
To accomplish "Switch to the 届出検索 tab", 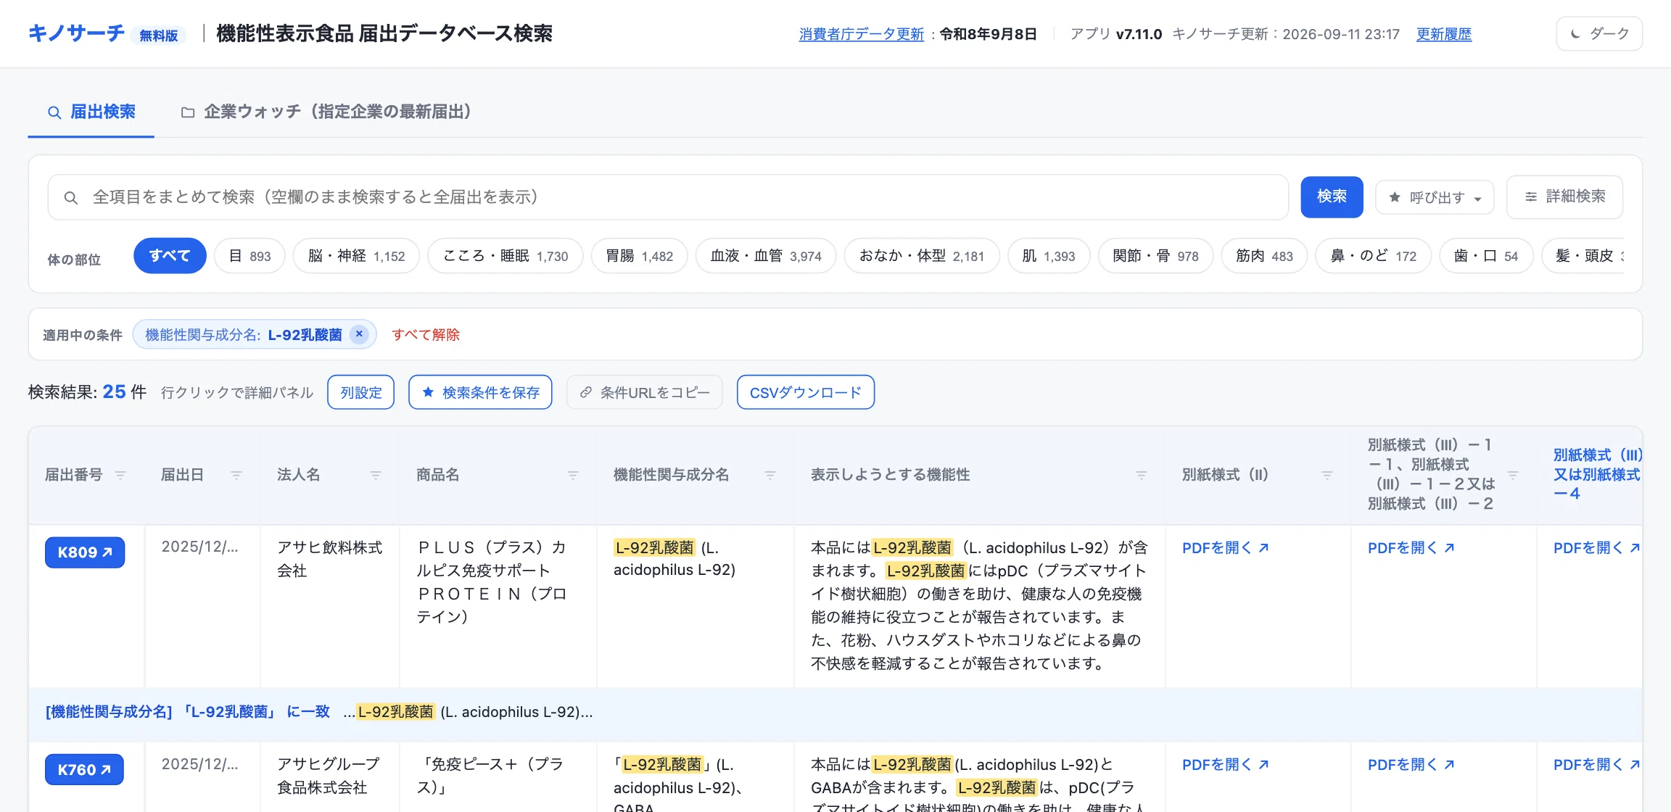I will pyautogui.click(x=91, y=112).
